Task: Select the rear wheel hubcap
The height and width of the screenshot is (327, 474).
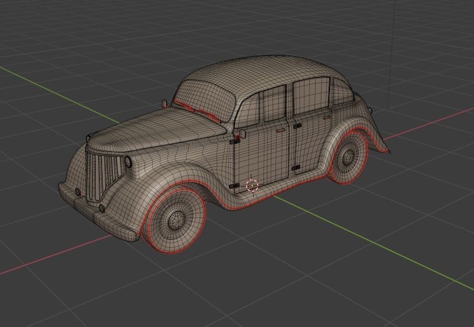Action: [348, 156]
